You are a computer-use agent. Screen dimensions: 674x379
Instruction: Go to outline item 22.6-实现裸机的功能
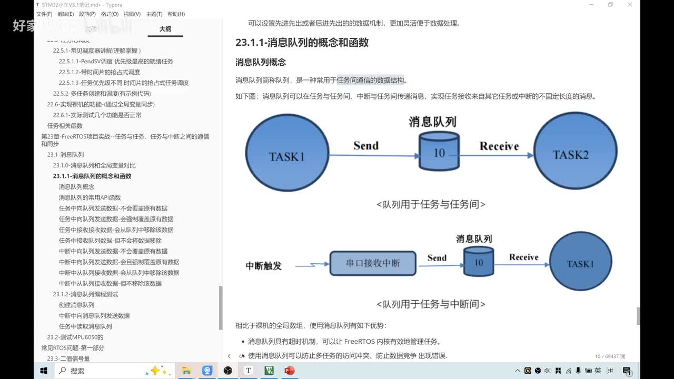101,104
